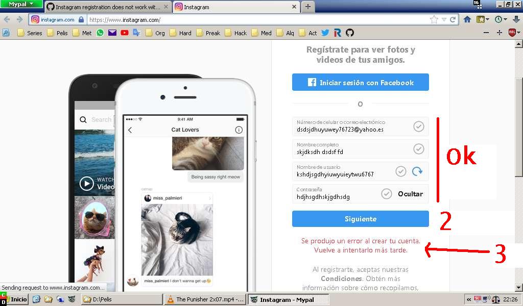Go to the home page icon
The height and width of the screenshot is (306, 523).
coord(467,20)
